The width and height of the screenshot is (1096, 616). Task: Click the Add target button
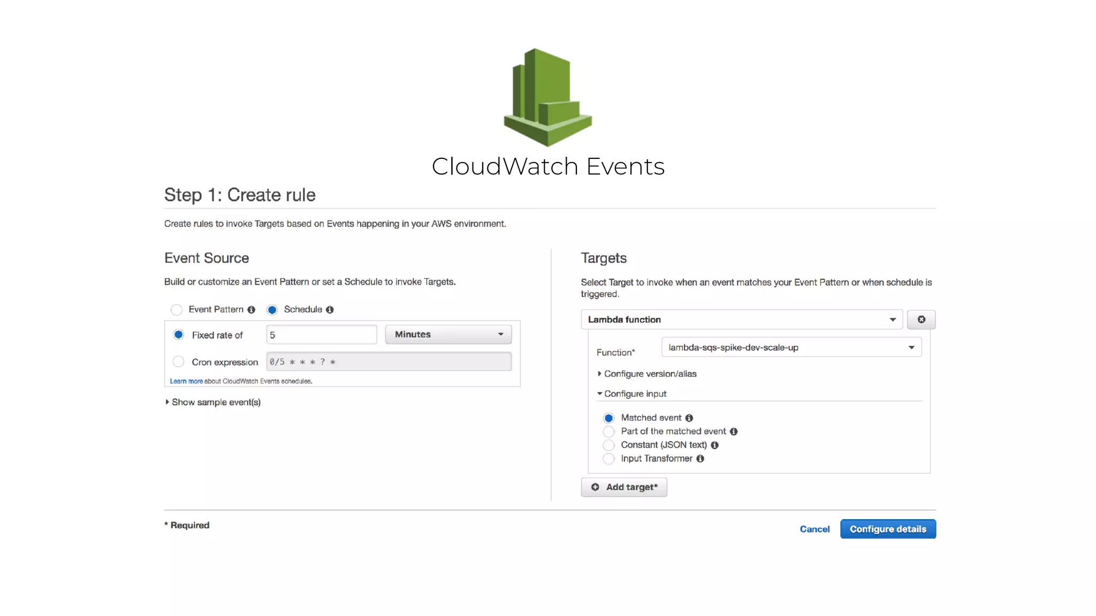[624, 487]
